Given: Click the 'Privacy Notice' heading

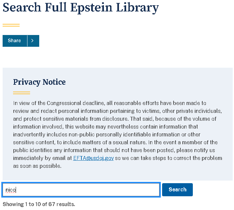Looking at the screenshot, I should pyautogui.click(x=39, y=82).
